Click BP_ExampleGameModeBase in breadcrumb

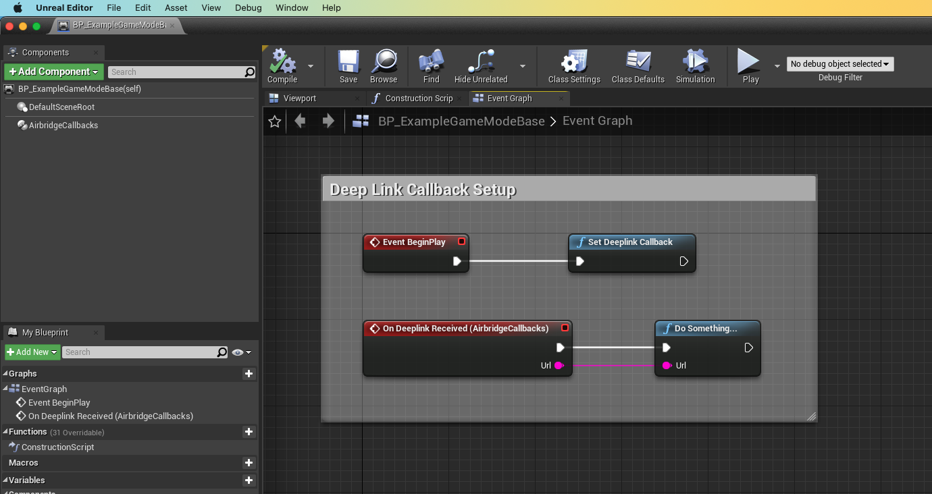(461, 121)
